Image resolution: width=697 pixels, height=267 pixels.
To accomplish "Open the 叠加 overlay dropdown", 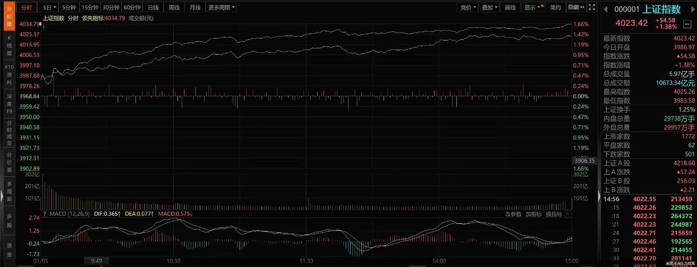I will (489, 7).
